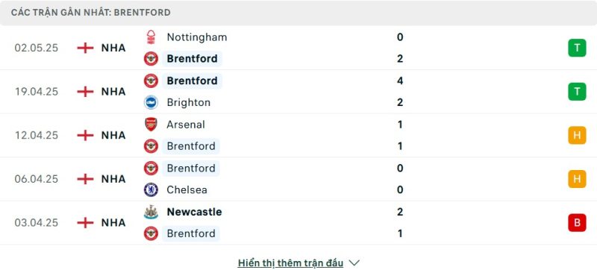The height and width of the screenshot is (270, 597).
Task: Click orange H badge for Chelsea match
Action: point(577,179)
